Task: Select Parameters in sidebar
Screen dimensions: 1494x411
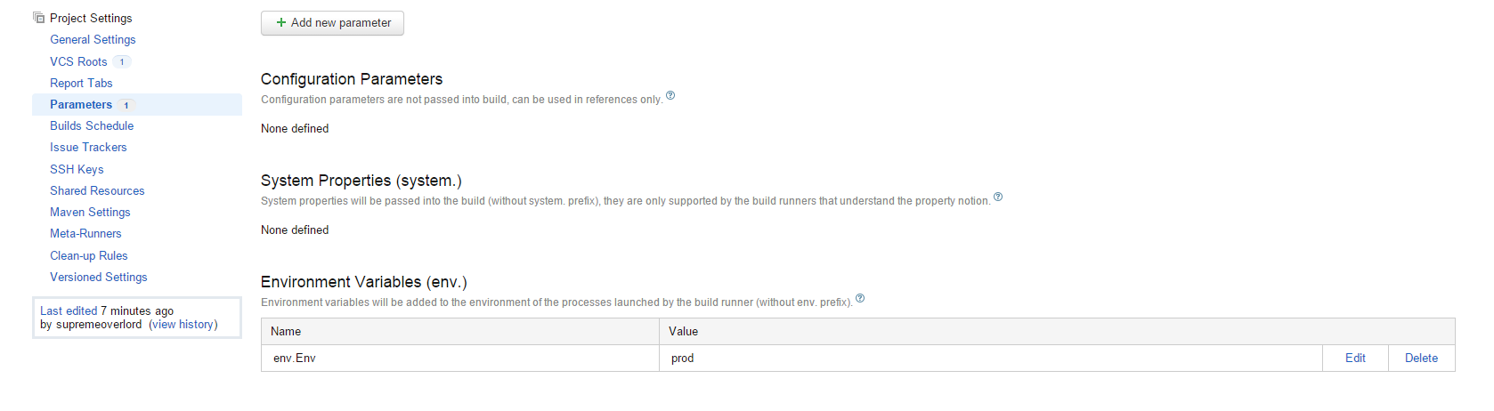Action: click(81, 104)
